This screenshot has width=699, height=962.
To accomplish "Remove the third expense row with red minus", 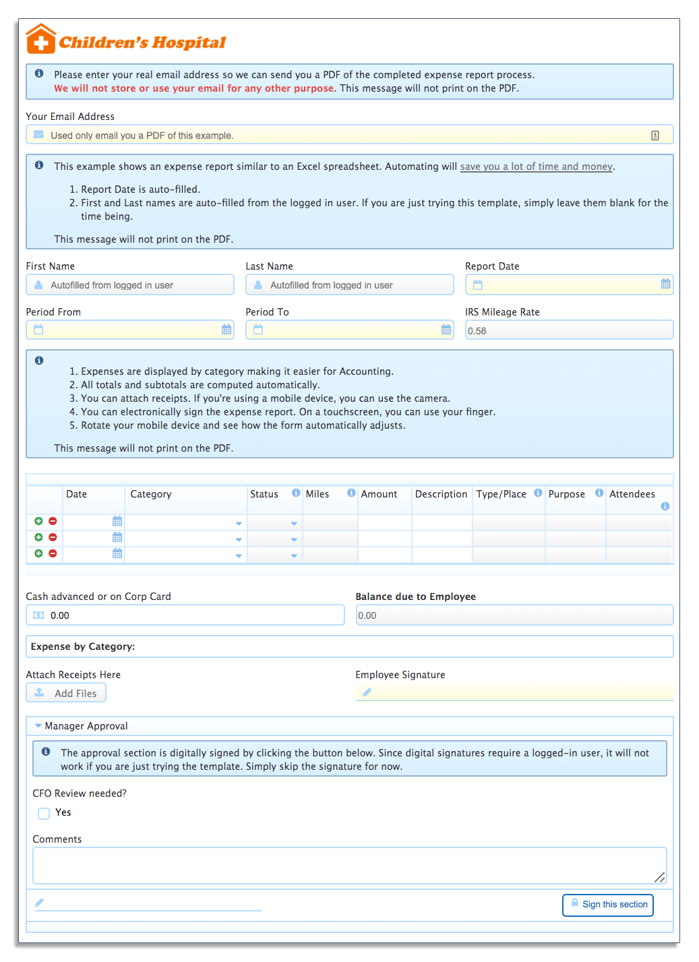I will click(53, 553).
